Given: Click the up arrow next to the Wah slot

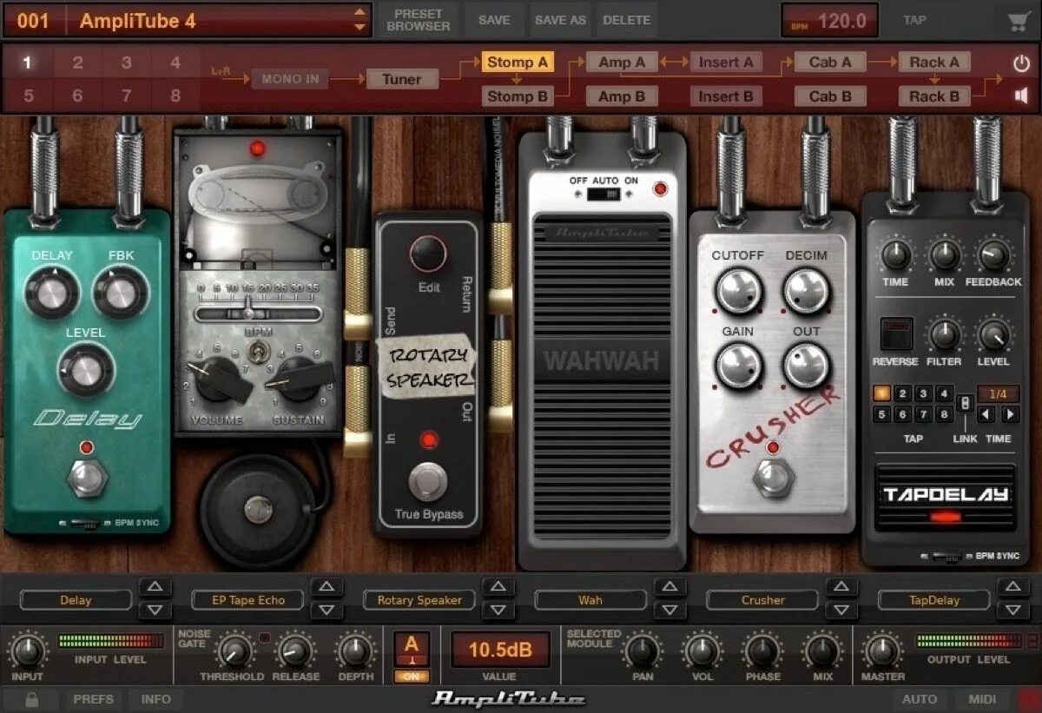Looking at the screenshot, I should click(x=670, y=588).
